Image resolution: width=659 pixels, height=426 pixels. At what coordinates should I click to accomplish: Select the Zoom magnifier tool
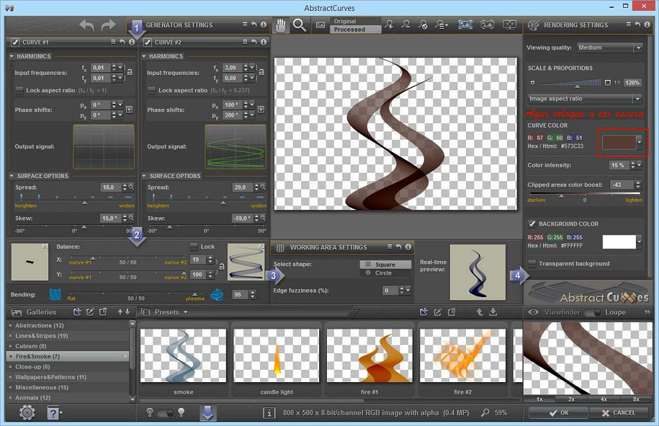[x=299, y=25]
